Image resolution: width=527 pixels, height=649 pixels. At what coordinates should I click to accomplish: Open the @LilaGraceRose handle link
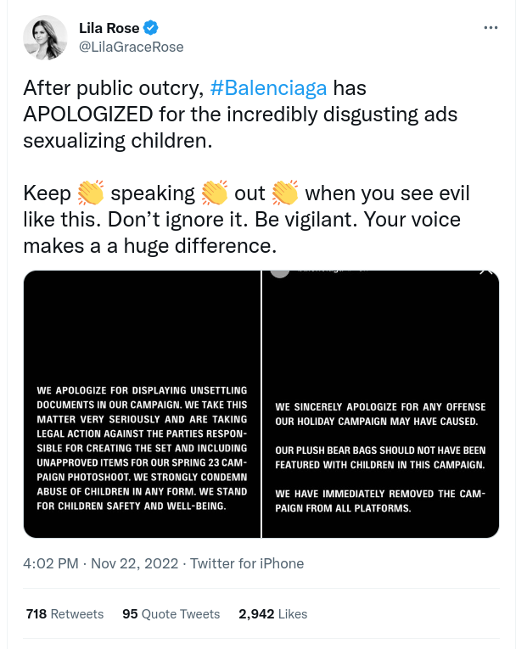[x=131, y=48]
